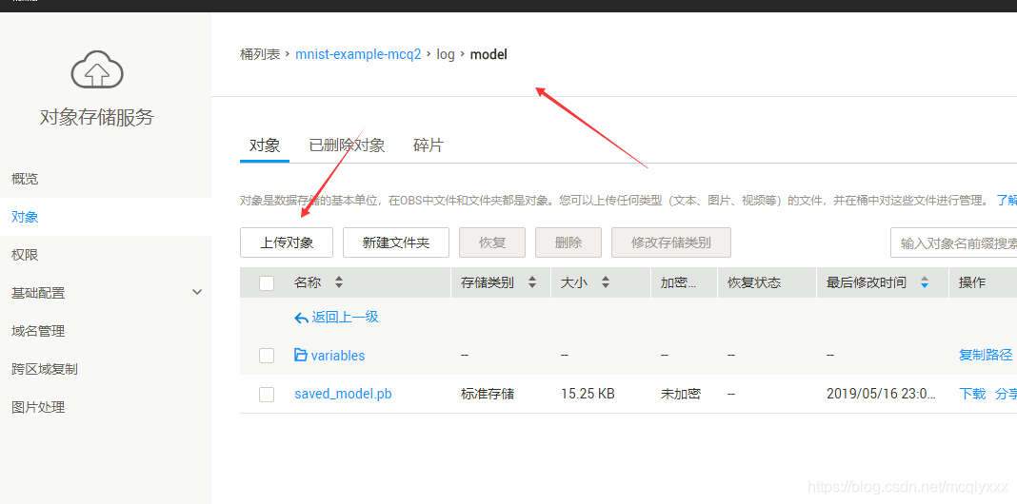Go to 桶列表 in breadcrumb

tap(260, 54)
